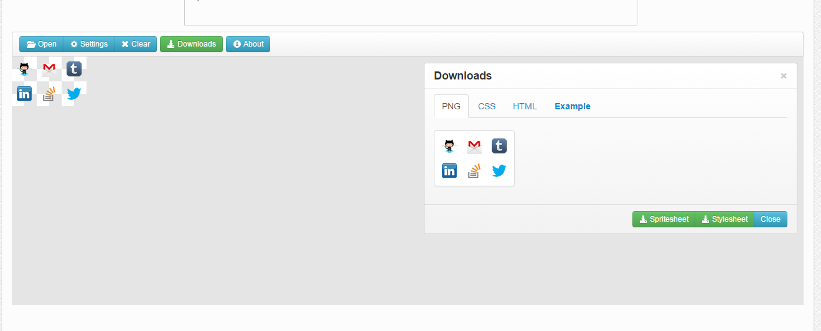The width and height of the screenshot is (821, 331).
Task: Clear the canvas with Clear button
Action: pos(136,44)
